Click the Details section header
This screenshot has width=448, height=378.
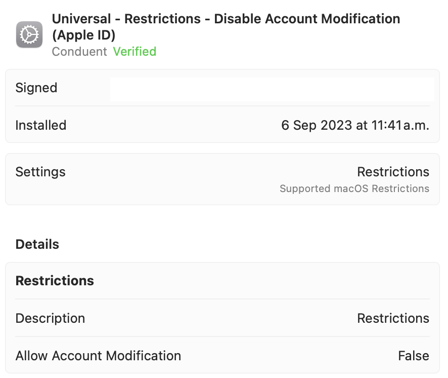click(x=37, y=244)
